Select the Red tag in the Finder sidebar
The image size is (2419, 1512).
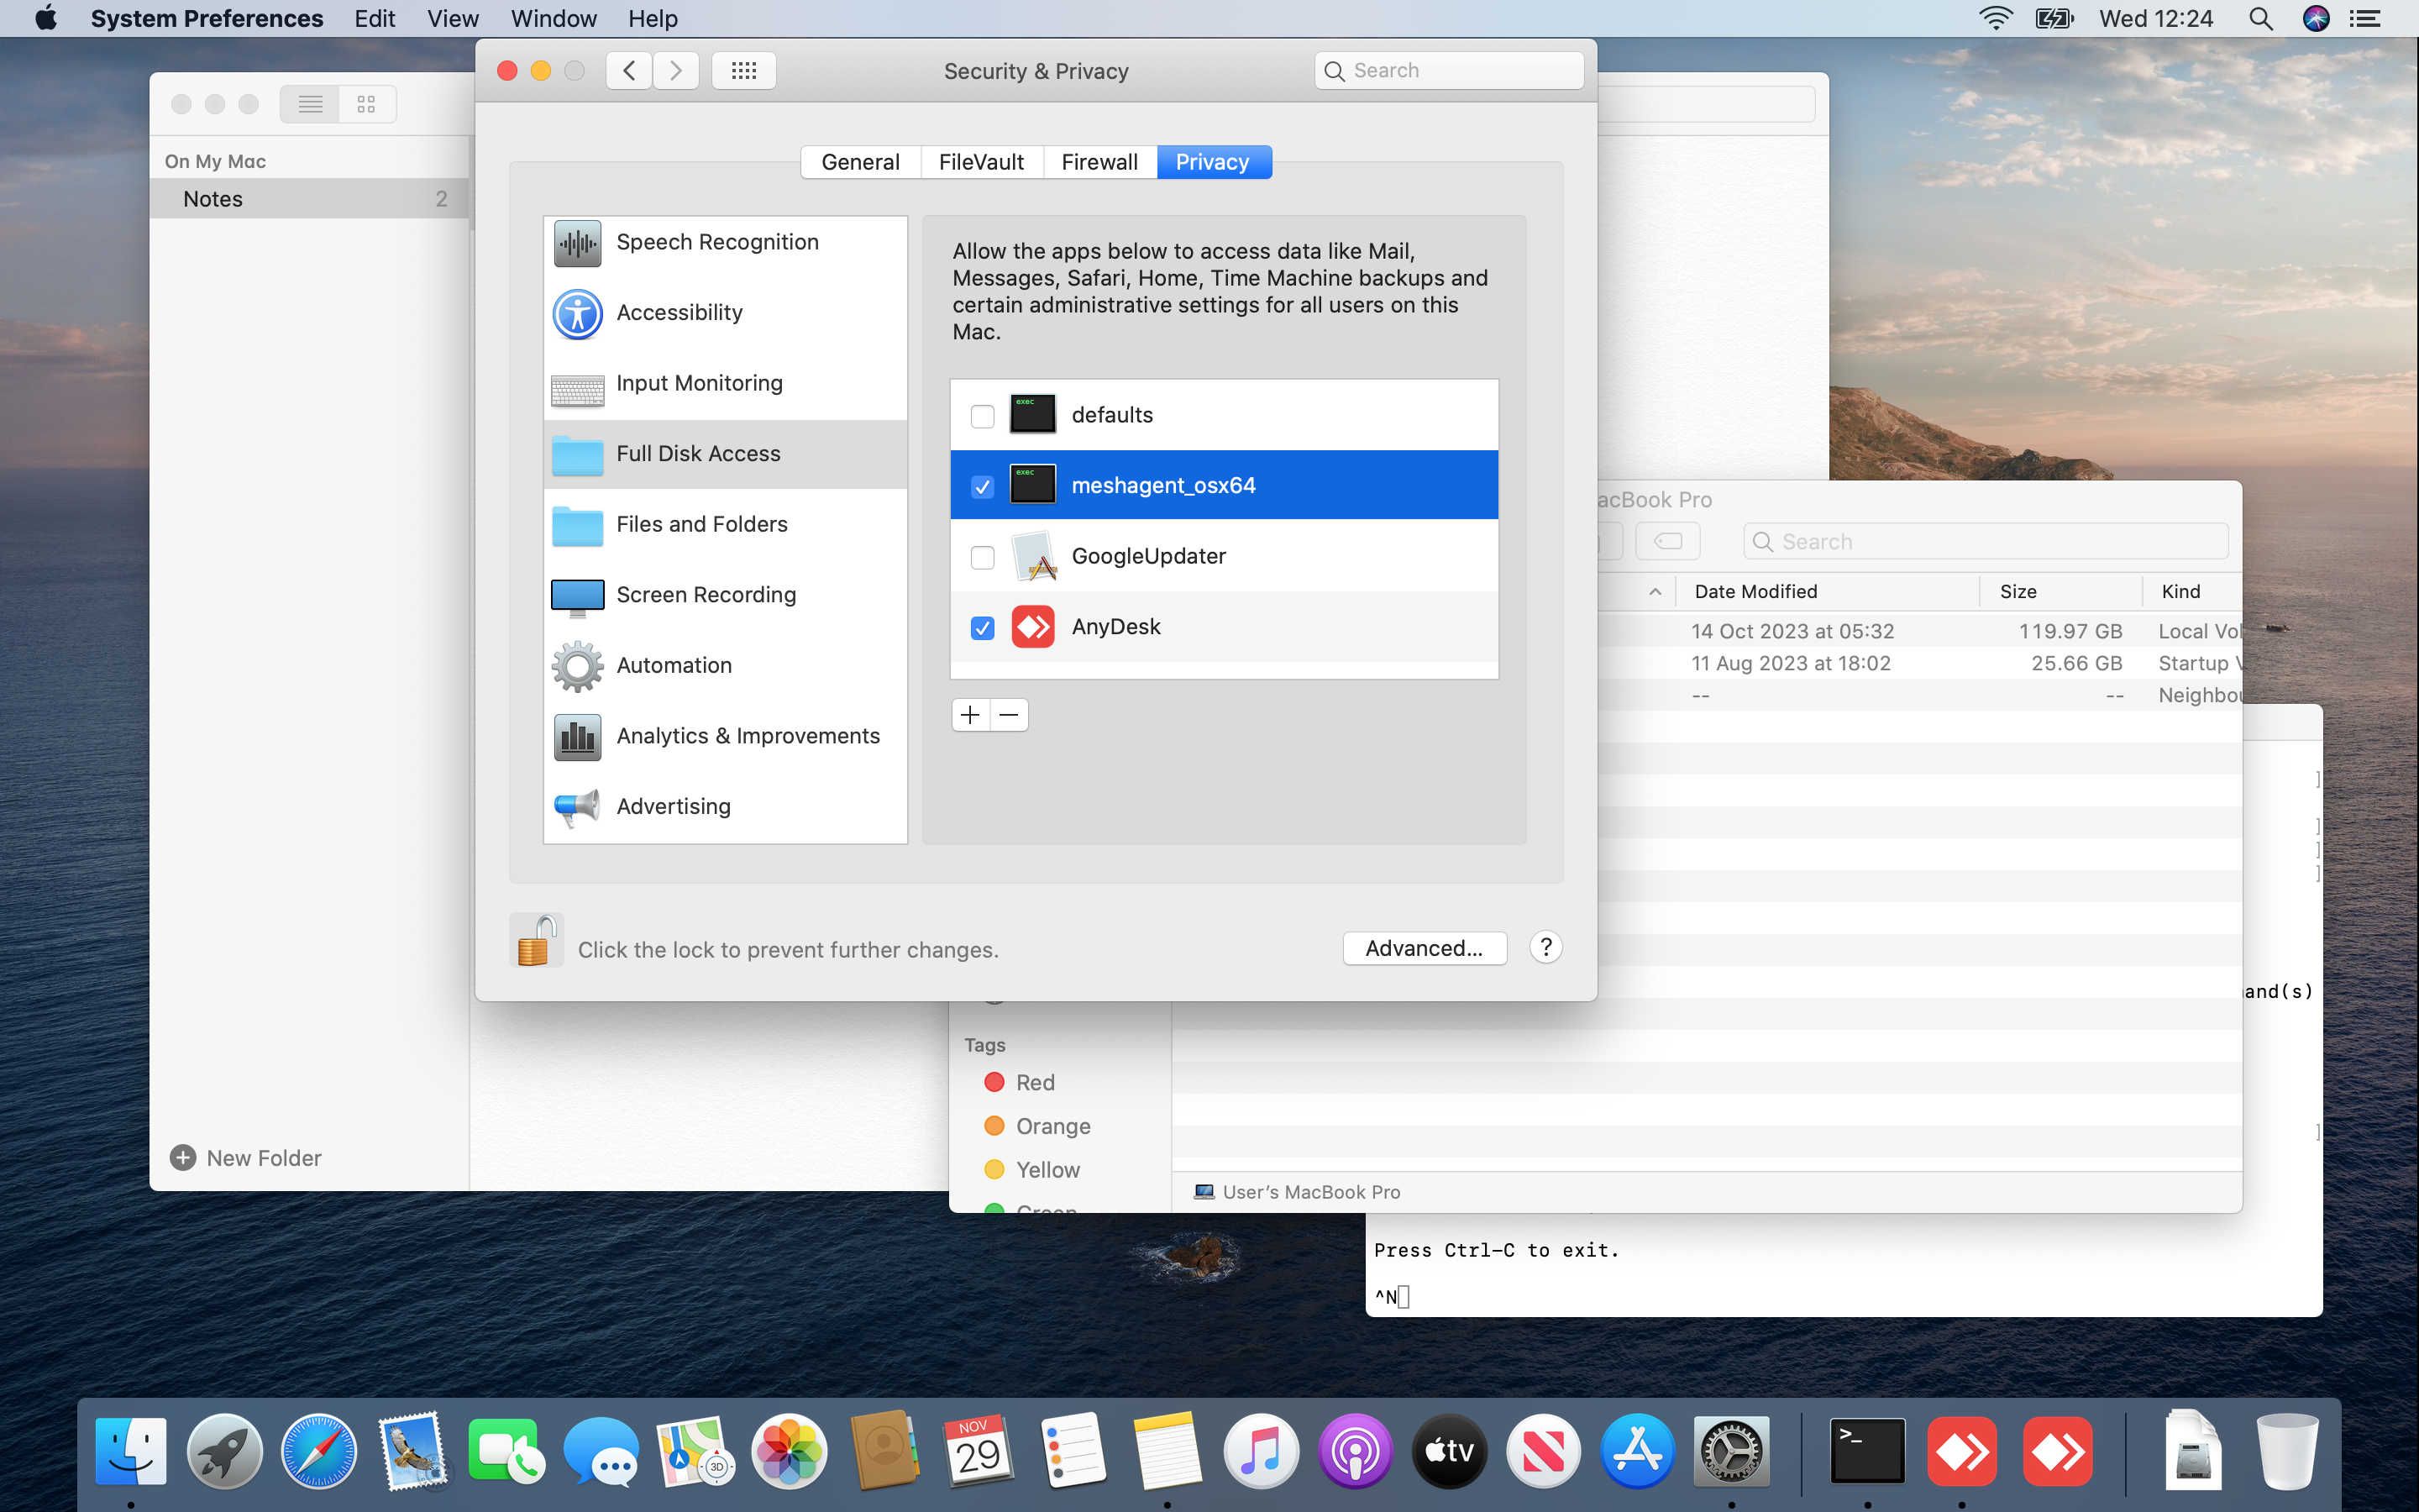click(1034, 1083)
